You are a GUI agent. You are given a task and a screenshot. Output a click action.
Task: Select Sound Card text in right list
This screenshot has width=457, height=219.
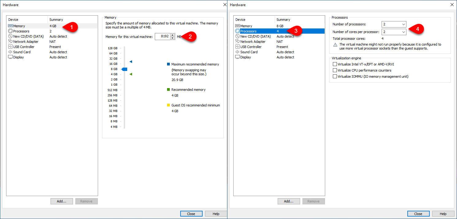point(249,52)
